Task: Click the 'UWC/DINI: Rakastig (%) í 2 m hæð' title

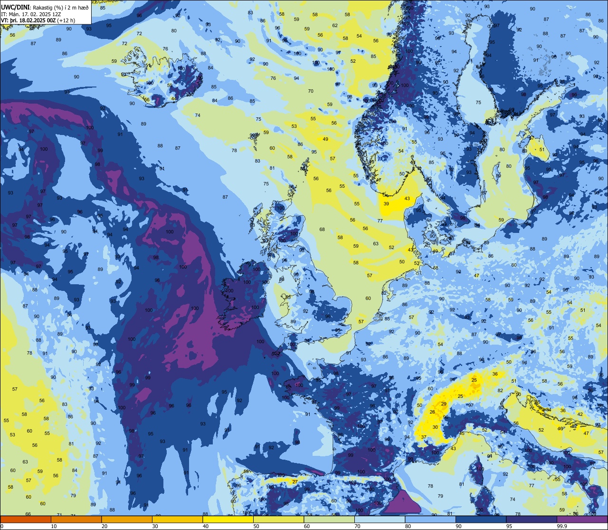Action: pos(45,8)
